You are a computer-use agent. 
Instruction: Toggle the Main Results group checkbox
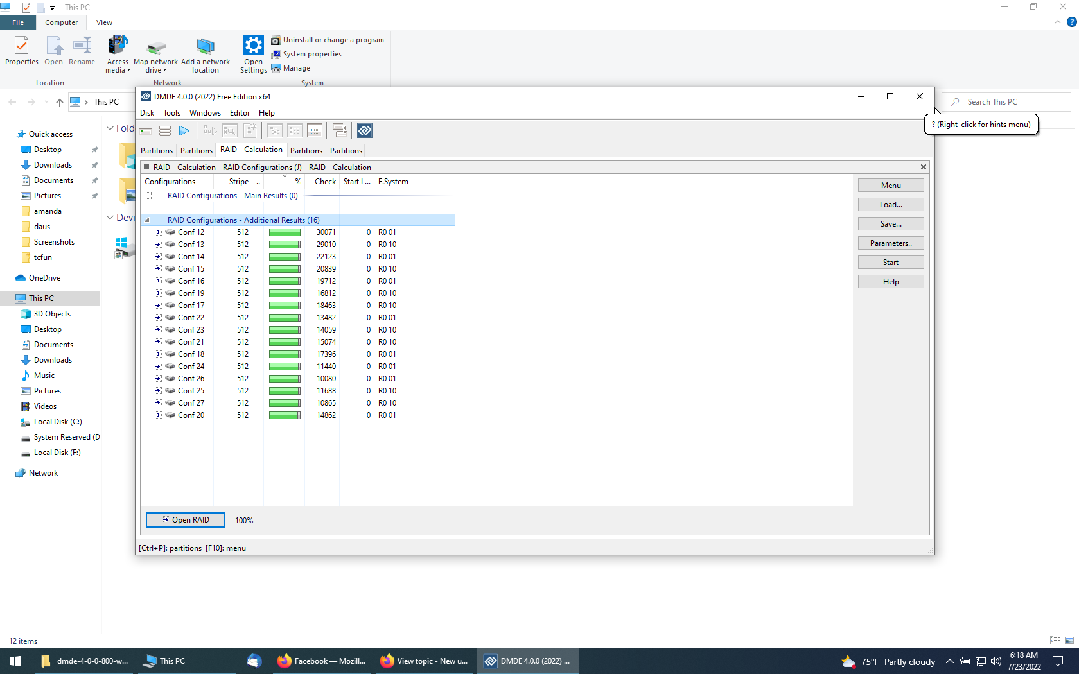[148, 196]
